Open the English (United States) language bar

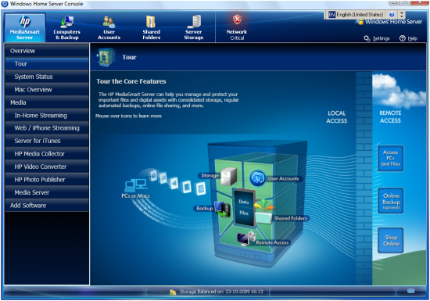[x=356, y=15]
